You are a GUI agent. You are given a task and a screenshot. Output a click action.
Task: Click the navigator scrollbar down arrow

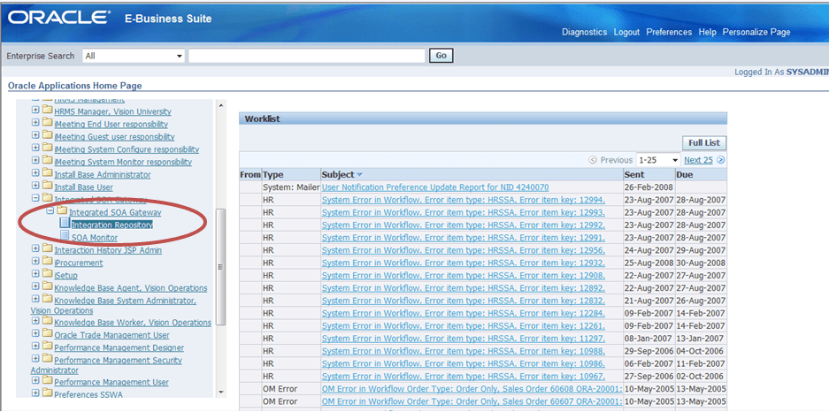tap(221, 393)
